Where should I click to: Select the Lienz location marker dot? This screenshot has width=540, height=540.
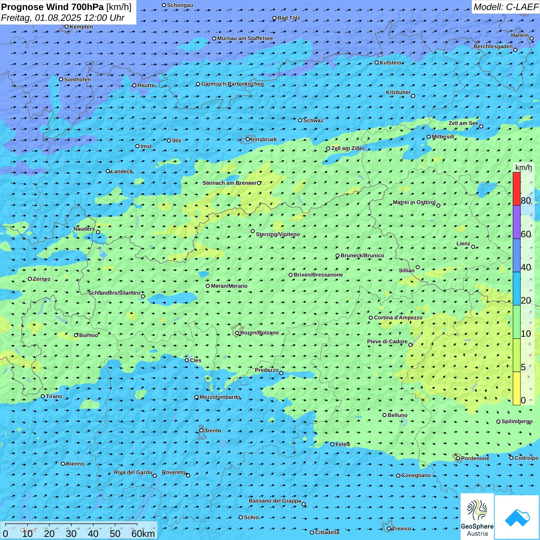pos(473,247)
